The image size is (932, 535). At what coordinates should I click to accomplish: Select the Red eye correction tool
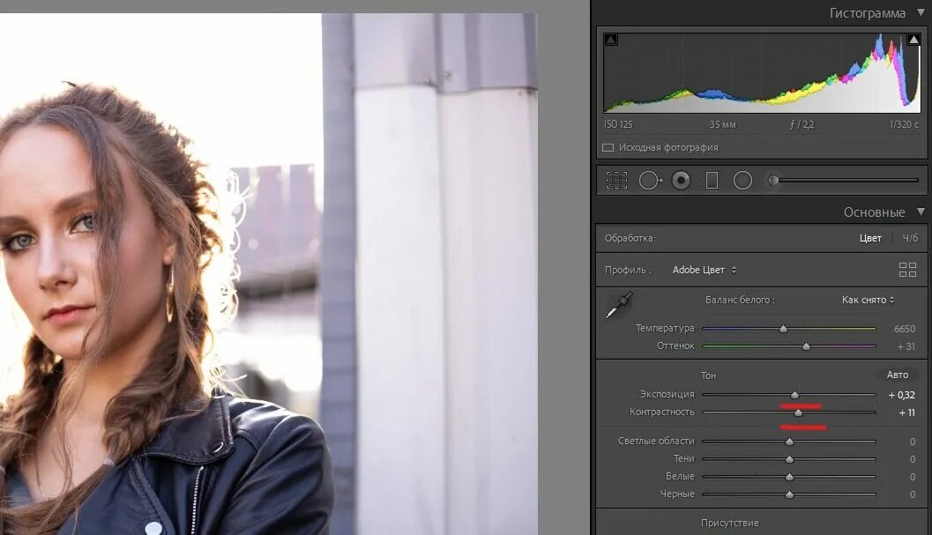(x=682, y=180)
